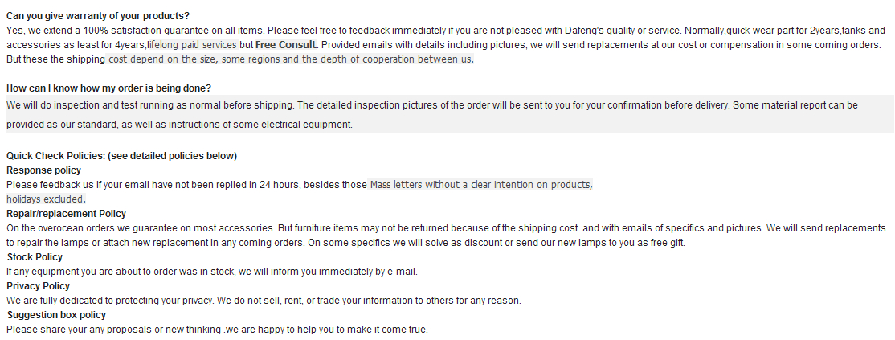Click the "Suggestion box policy" heading
The width and height of the screenshot is (895, 340).
tap(56, 315)
